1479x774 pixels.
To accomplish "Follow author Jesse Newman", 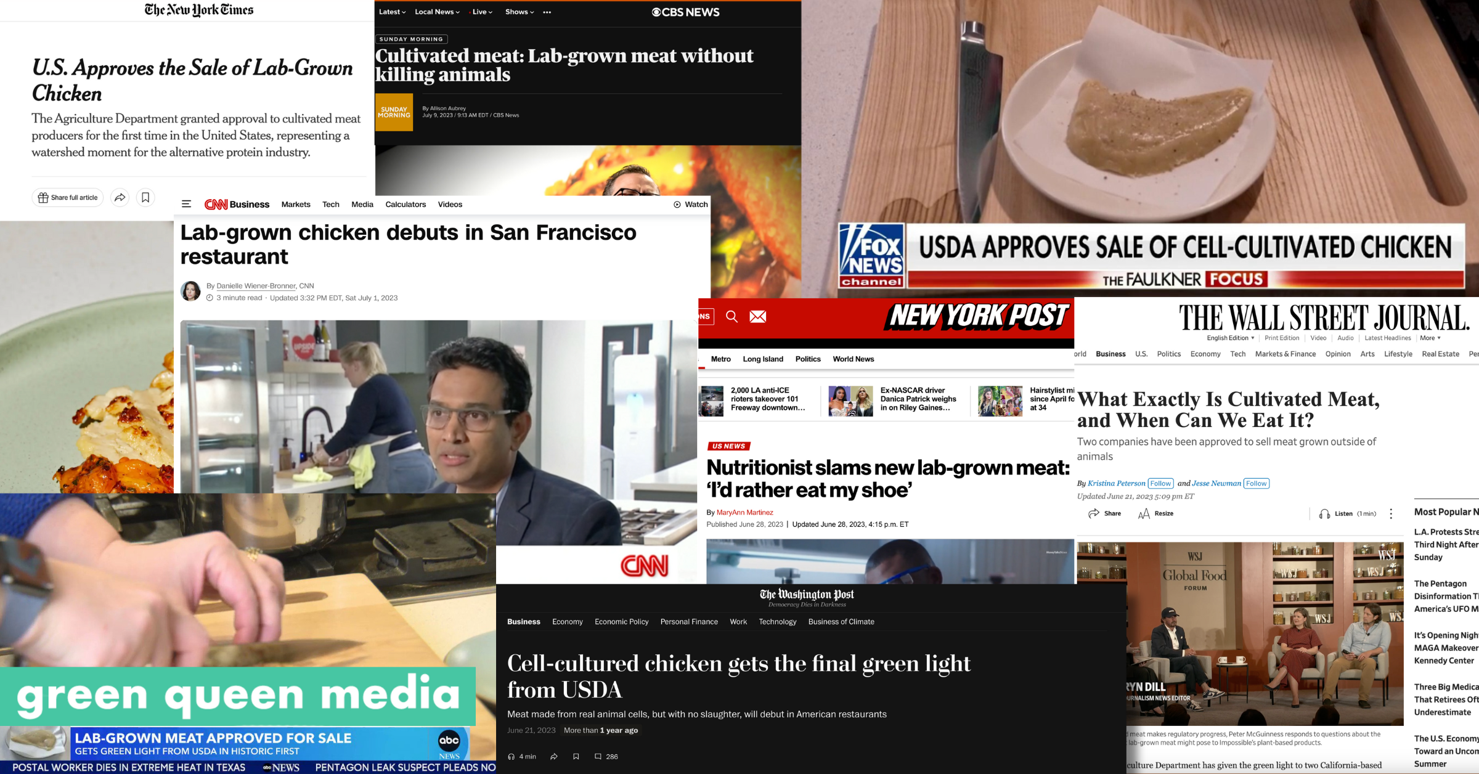I will [x=1256, y=483].
